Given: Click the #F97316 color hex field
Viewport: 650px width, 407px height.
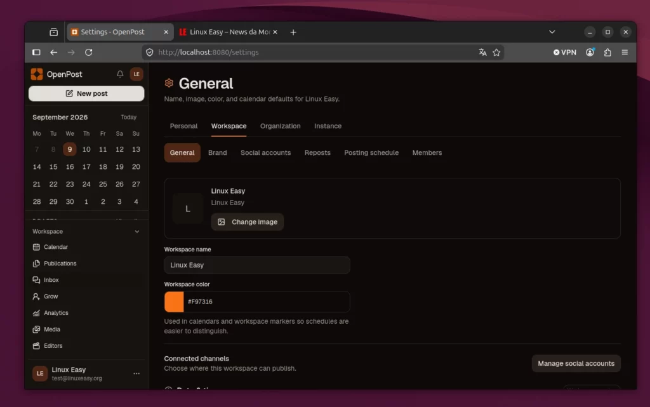Looking at the screenshot, I should (x=267, y=302).
